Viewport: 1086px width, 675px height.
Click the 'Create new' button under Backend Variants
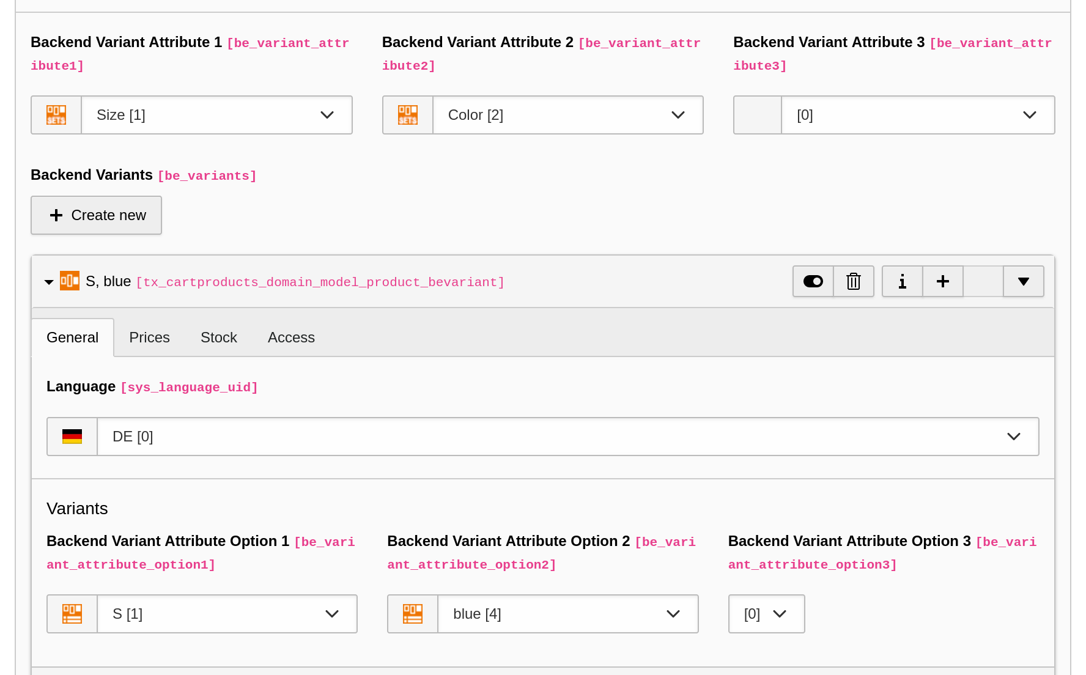coord(96,215)
